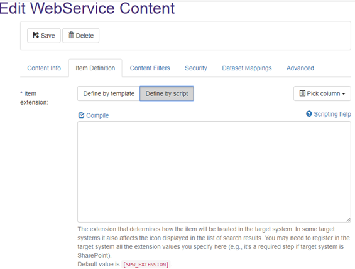The width and height of the screenshot is (355, 269).
Task: Click the Save button
Action: tap(44, 36)
